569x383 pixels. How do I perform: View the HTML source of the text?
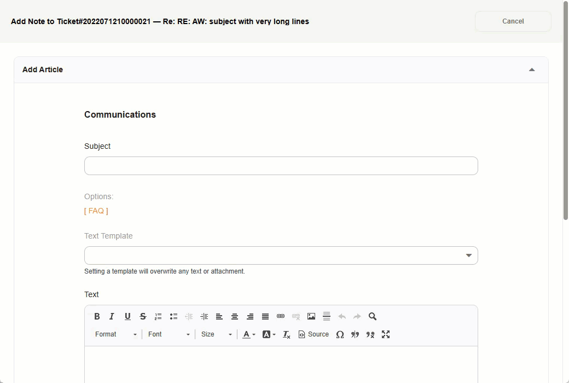click(x=313, y=334)
